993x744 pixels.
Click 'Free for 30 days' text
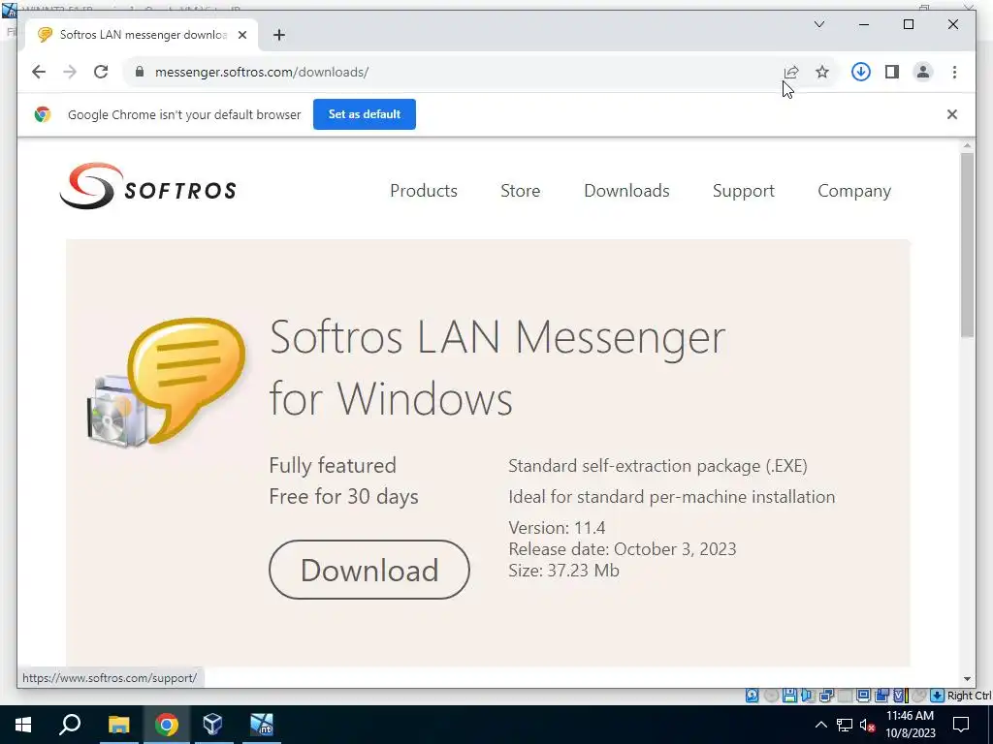[x=344, y=497]
